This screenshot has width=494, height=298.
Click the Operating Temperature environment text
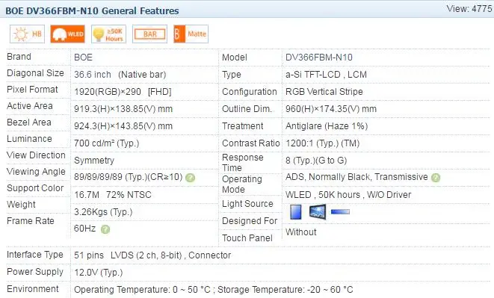(x=214, y=290)
